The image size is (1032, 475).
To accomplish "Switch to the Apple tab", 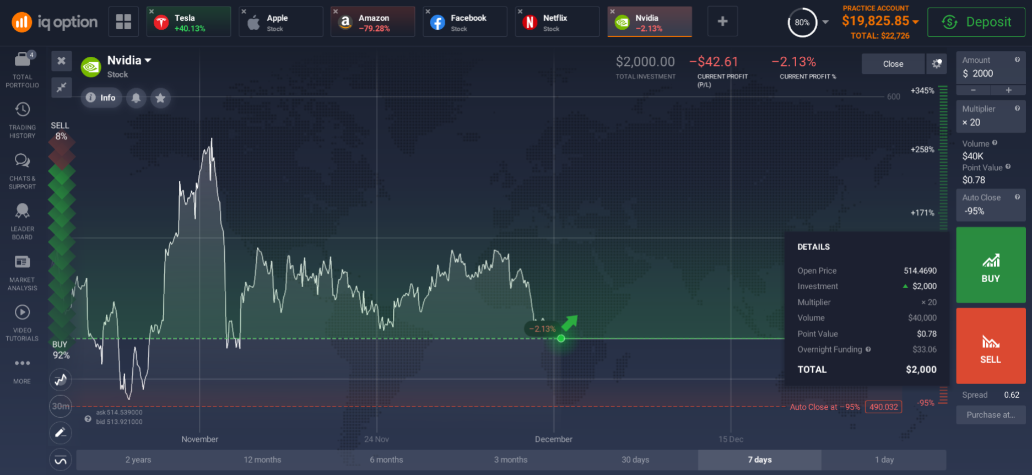I will (281, 22).
